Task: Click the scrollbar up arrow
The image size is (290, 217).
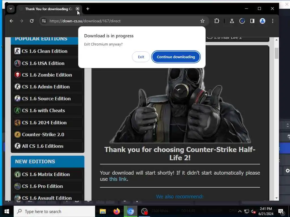Action: [x=276, y=40]
